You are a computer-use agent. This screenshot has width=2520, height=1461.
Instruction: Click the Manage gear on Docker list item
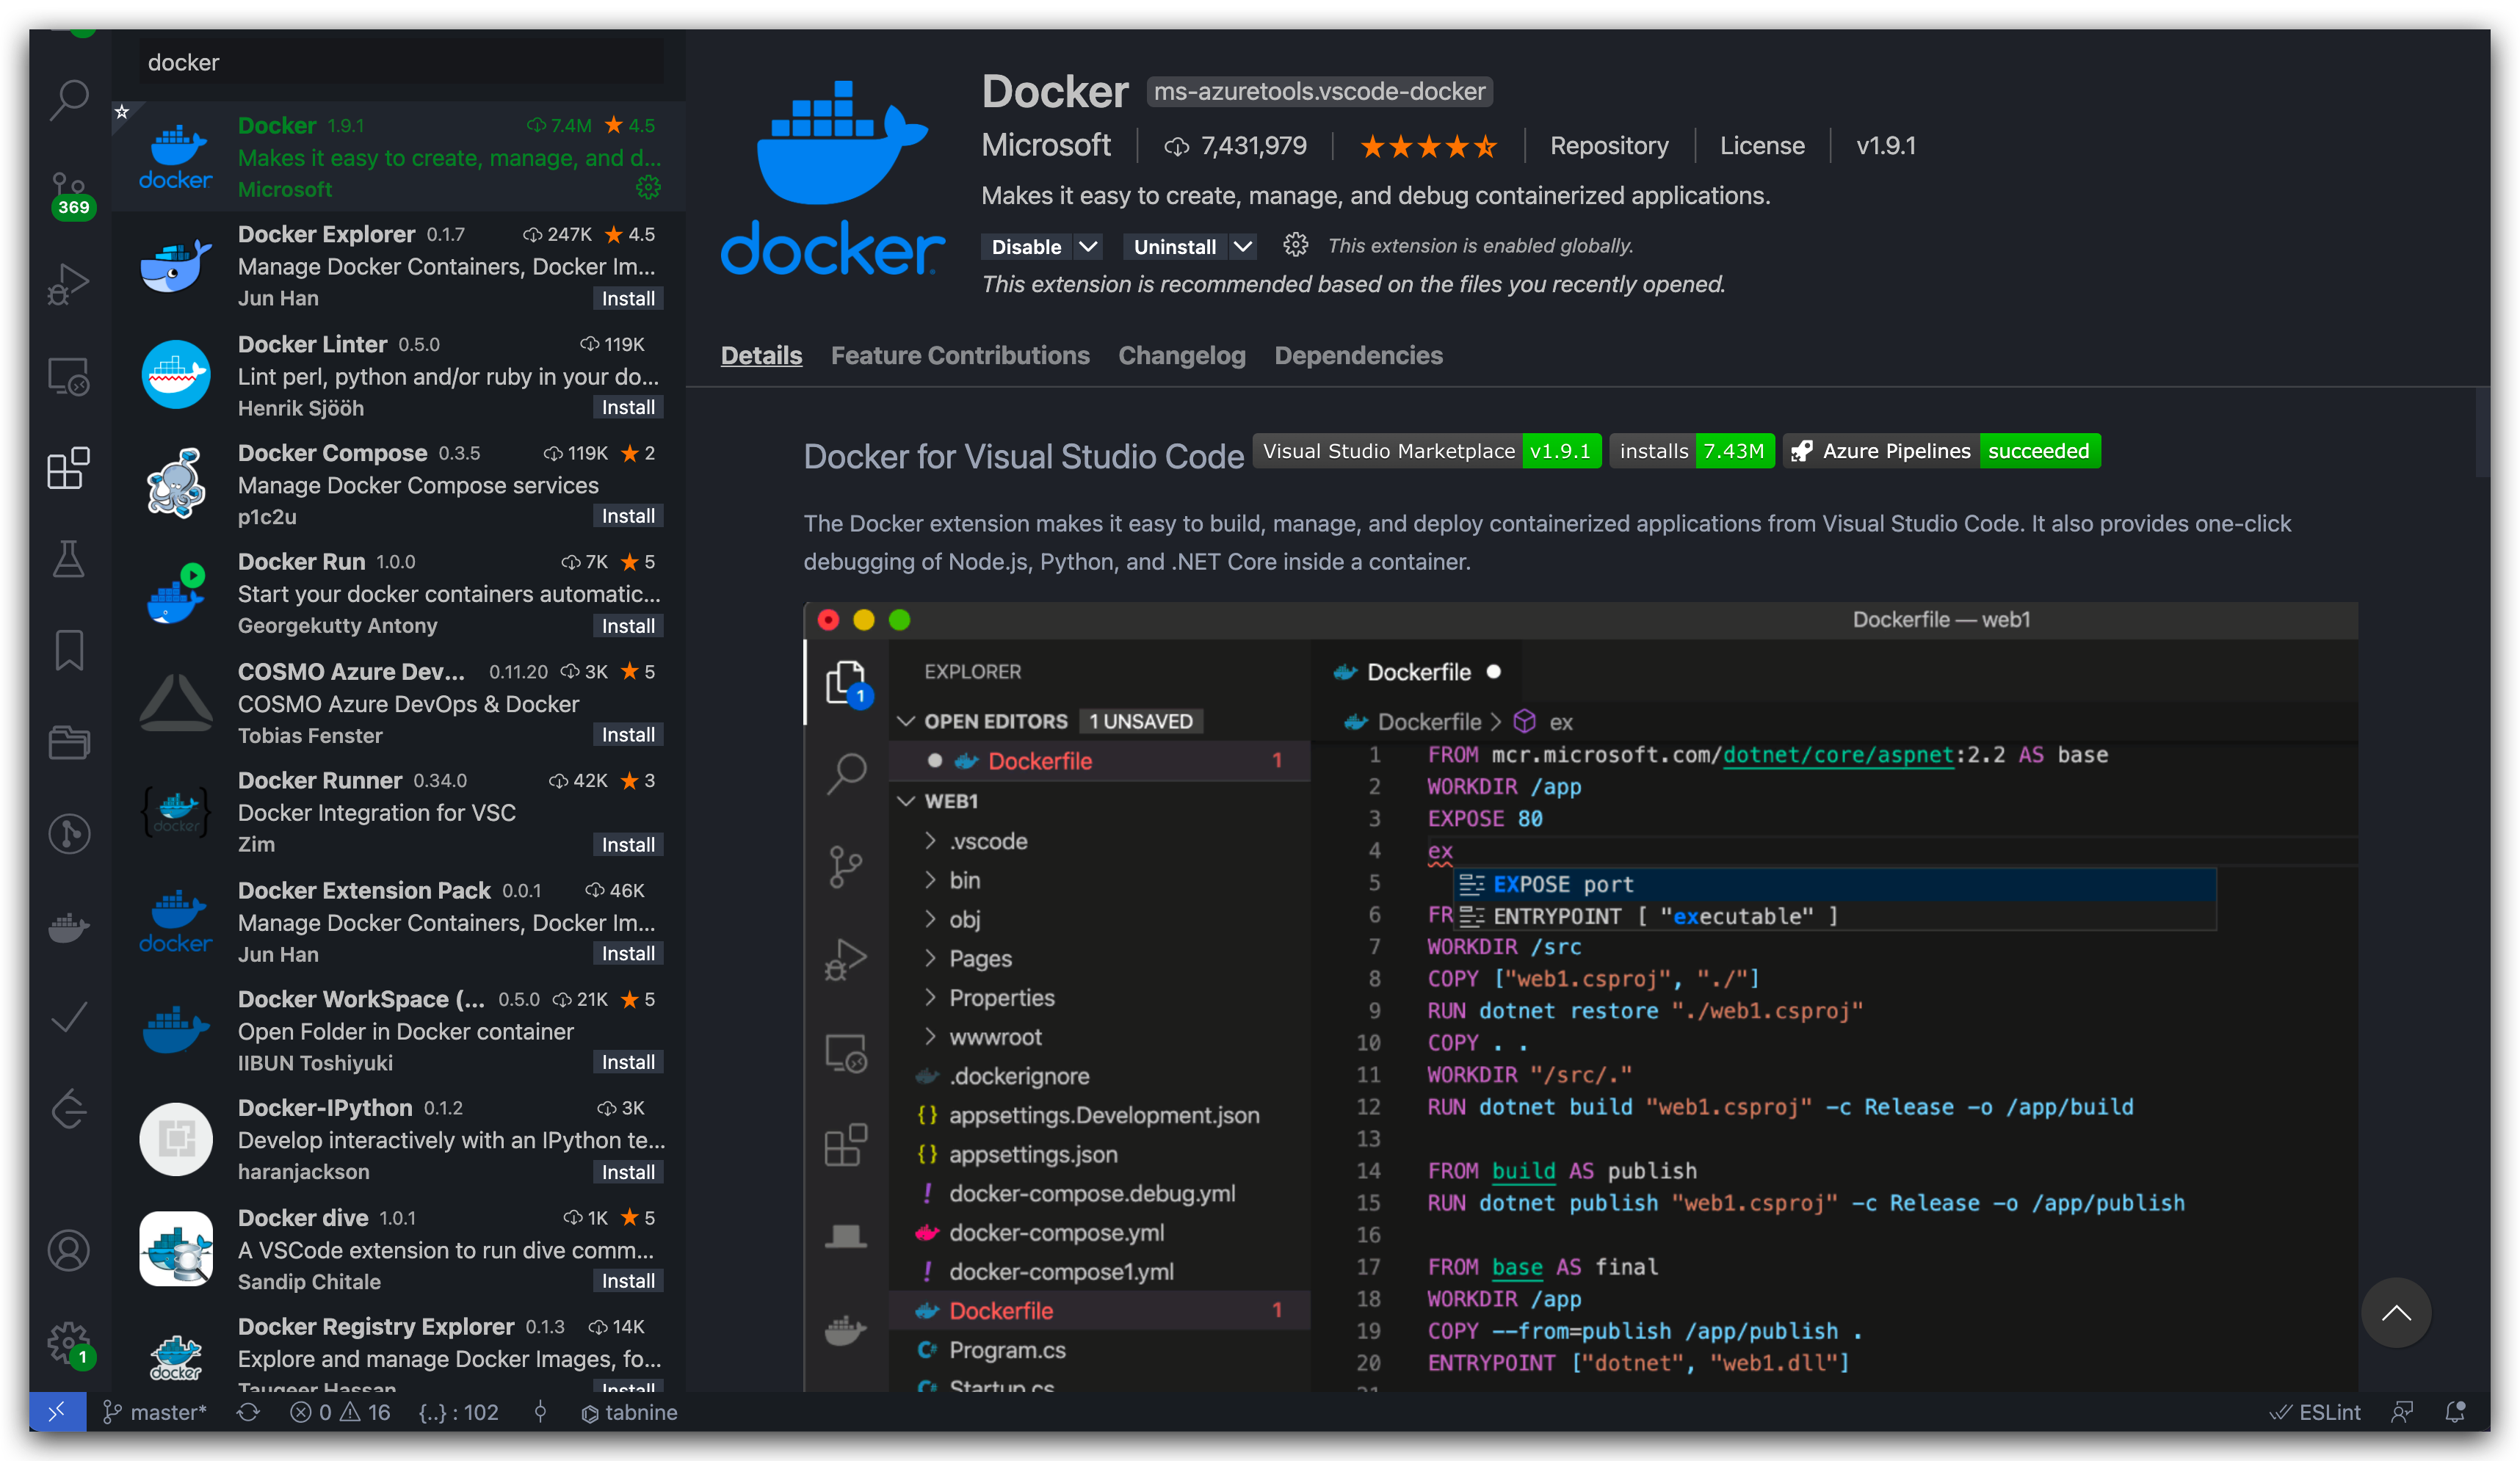[x=648, y=188]
